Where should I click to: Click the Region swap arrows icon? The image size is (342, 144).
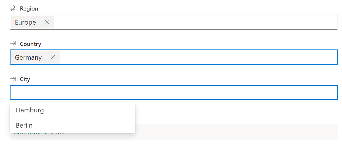(x=13, y=9)
